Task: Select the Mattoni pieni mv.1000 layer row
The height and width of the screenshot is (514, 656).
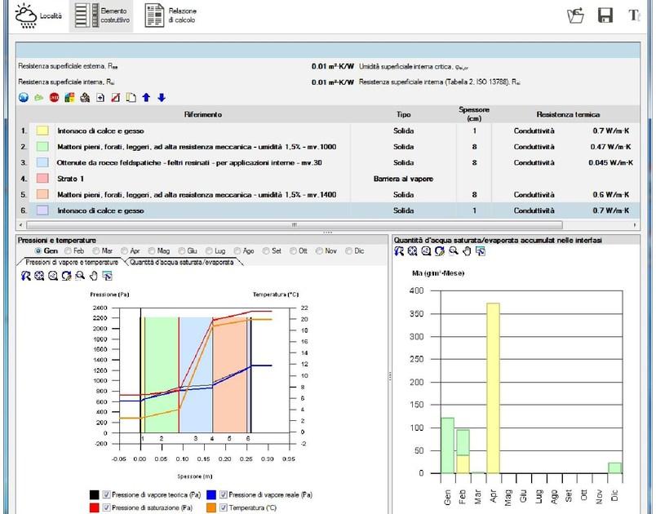Action: [x=329, y=147]
